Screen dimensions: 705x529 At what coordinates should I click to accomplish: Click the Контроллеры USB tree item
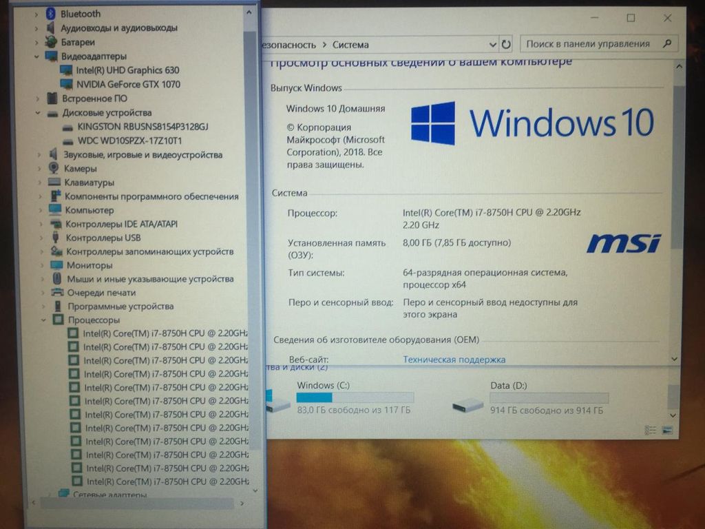(103, 238)
